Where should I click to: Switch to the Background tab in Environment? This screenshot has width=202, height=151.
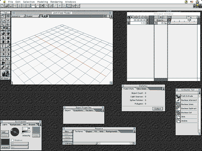(15, 125)
